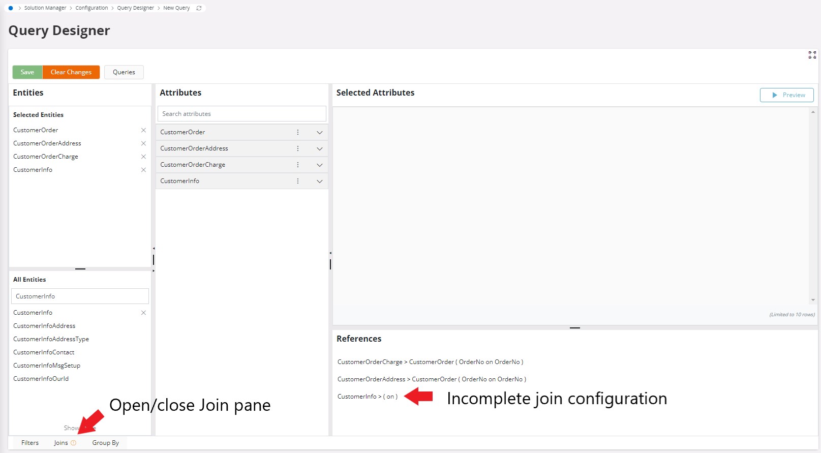821x453 pixels.
Task: Click the Search attributes field
Action: [241, 114]
